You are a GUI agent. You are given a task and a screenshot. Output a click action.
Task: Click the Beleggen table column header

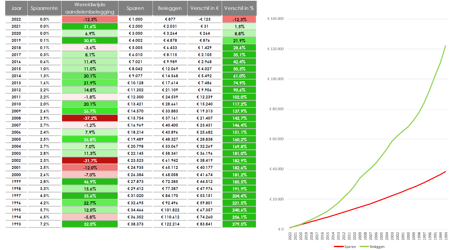(170, 8)
